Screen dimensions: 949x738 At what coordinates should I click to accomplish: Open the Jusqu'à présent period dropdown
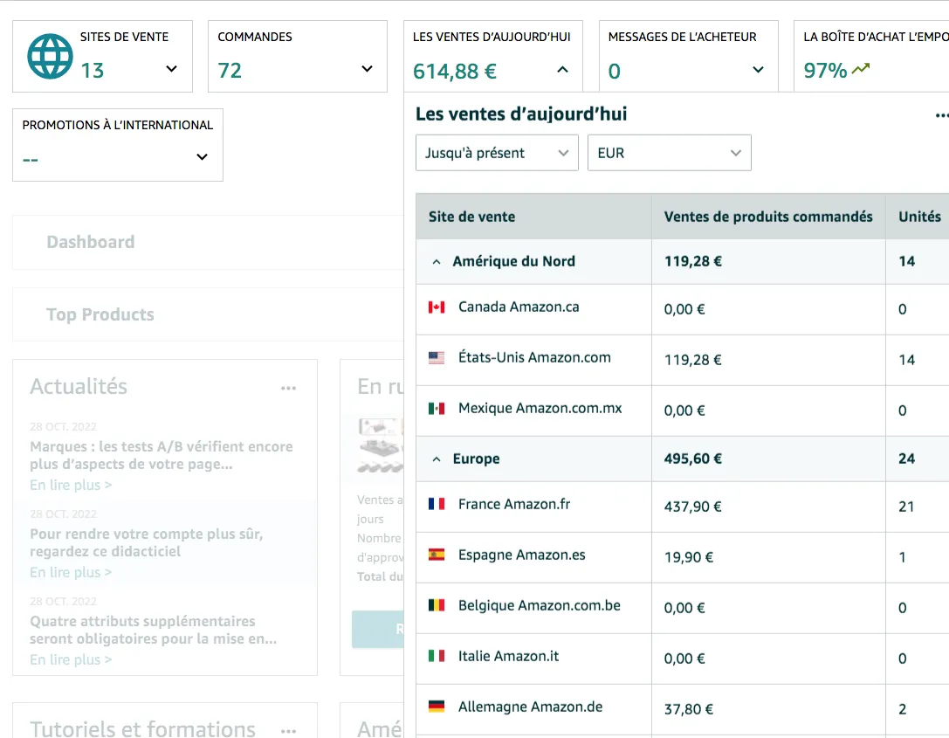pyautogui.click(x=497, y=153)
